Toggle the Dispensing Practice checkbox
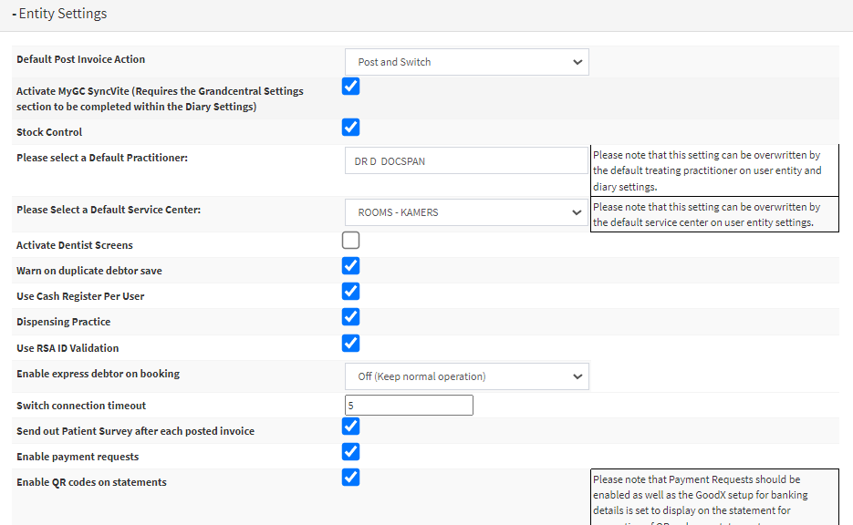The height and width of the screenshot is (525, 853). click(x=350, y=317)
